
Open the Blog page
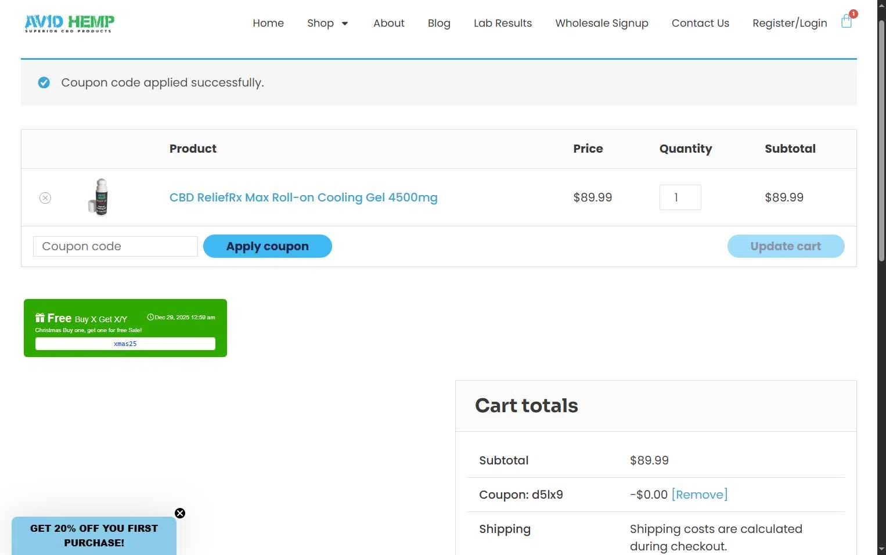439,23
